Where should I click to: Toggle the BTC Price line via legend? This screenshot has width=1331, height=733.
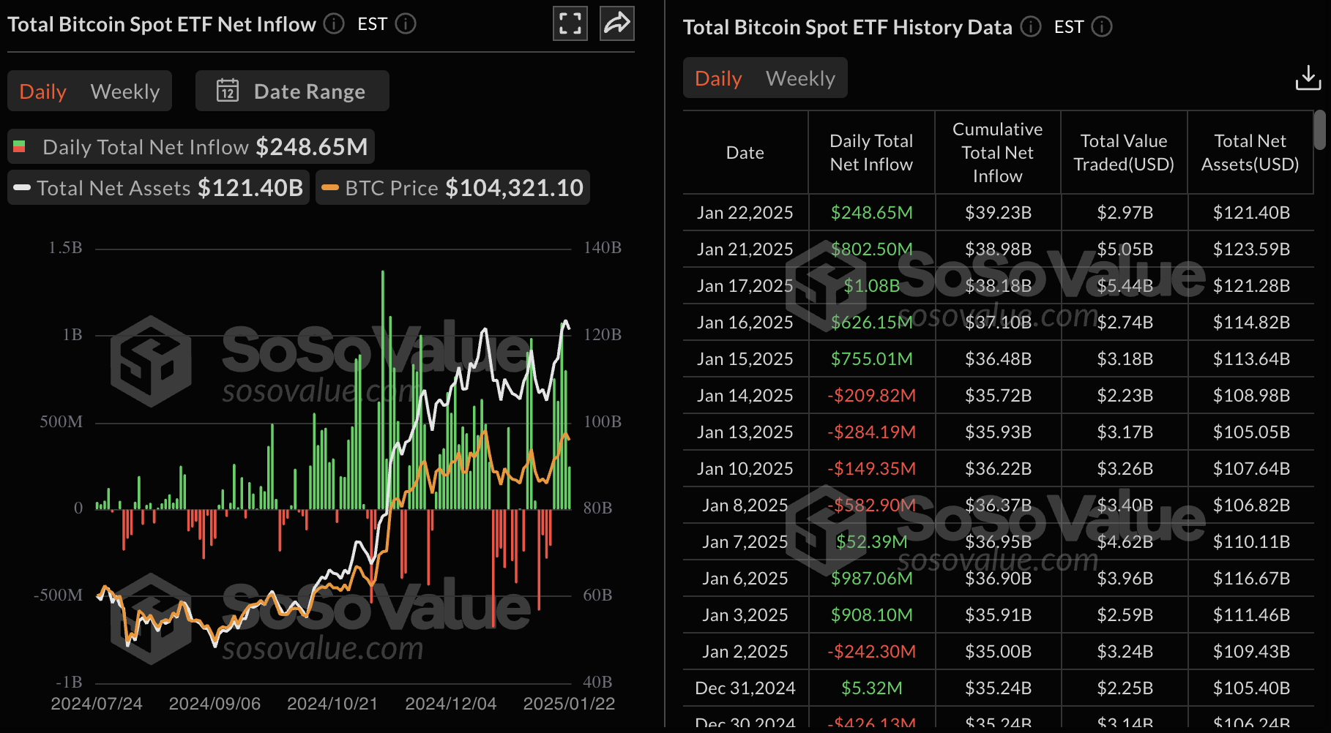click(452, 187)
